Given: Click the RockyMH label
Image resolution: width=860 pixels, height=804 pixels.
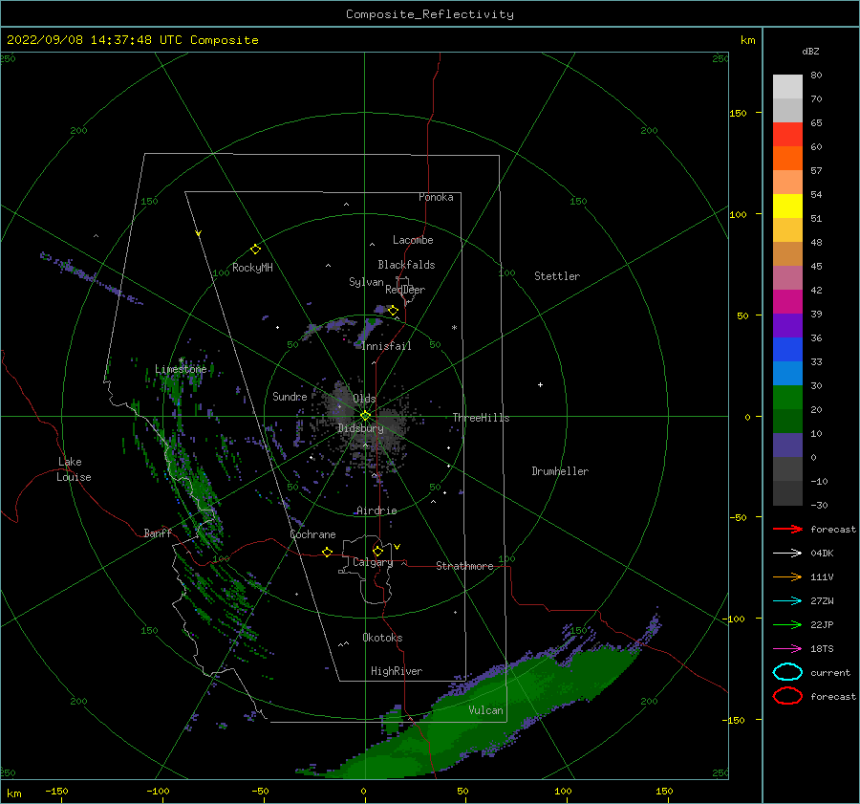Looking at the screenshot, I should (252, 268).
